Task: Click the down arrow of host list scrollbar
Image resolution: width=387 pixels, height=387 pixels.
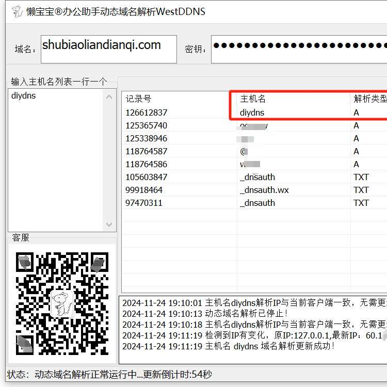Action: coord(109,224)
